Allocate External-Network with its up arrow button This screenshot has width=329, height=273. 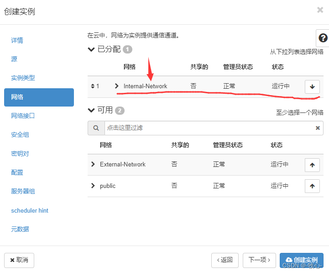click(x=312, y=165)
